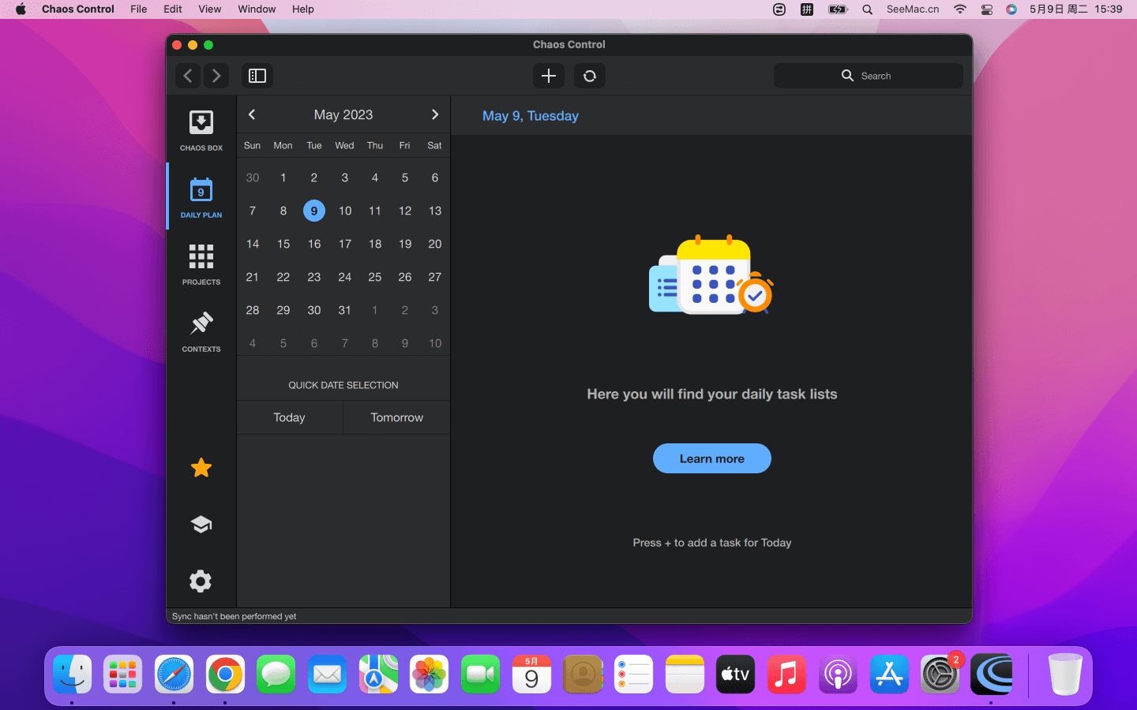The height and width of the screenshot is (710, 1137).
Task: Navigate back with toolbar left arrow
Action: point(188,76)
